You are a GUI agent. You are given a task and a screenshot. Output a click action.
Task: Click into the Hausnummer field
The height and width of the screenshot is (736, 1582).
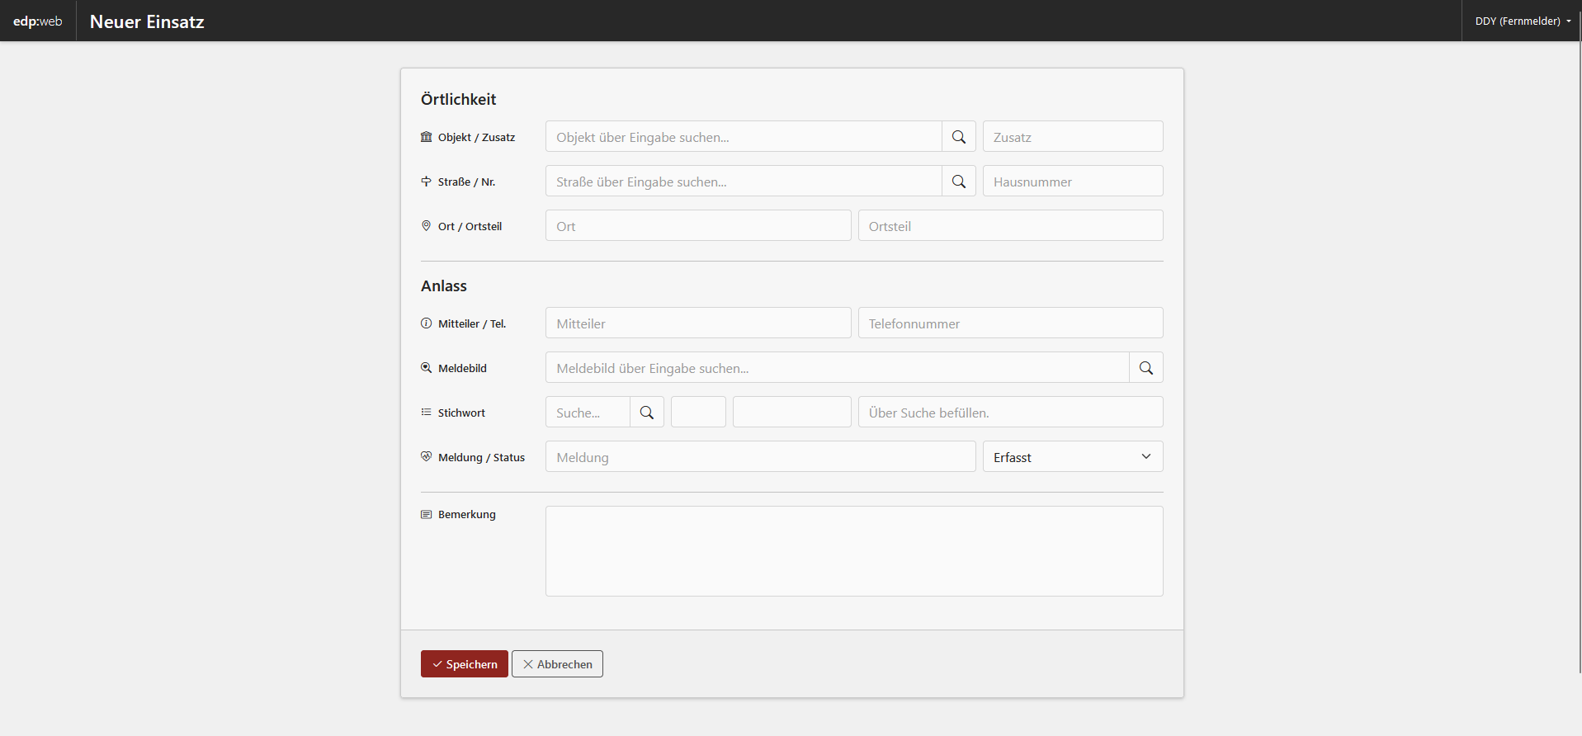click(x=1072, y=182)
